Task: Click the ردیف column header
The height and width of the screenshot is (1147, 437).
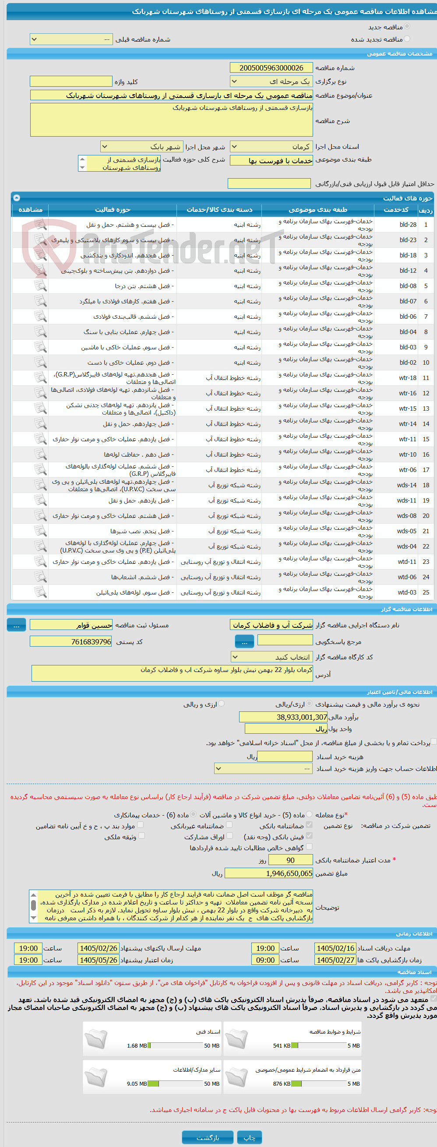Action: click(426, 210)
